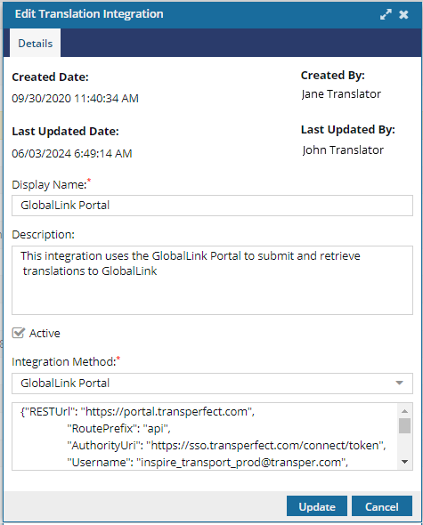The width and height of the screenshot is (423, 525).
Task: Click the scrollbar up arrow in the JSON box
Action: [x=404, y=411]
